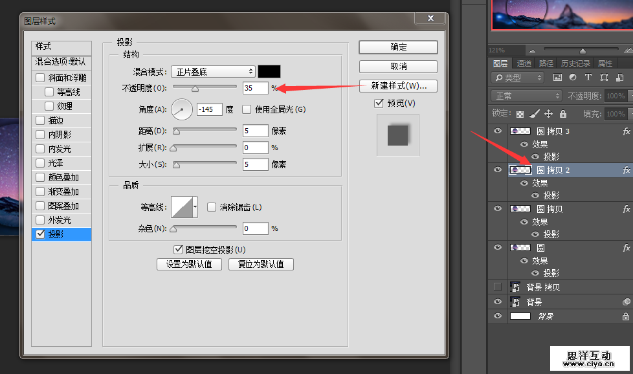633x374 pixels.
Task: Click the 确定 button
Action: pos(398,47)
